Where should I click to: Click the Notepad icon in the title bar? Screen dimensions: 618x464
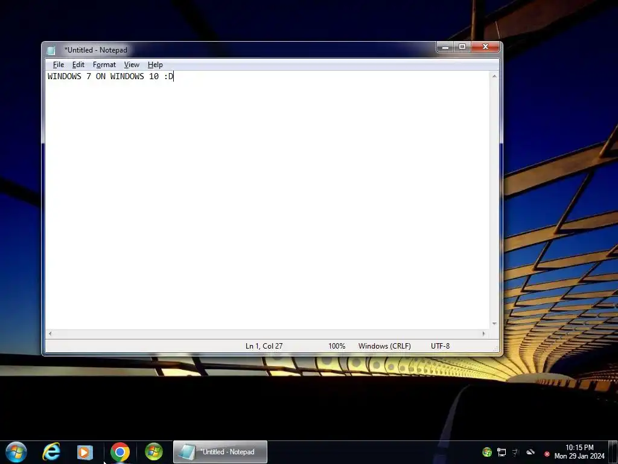51,50
